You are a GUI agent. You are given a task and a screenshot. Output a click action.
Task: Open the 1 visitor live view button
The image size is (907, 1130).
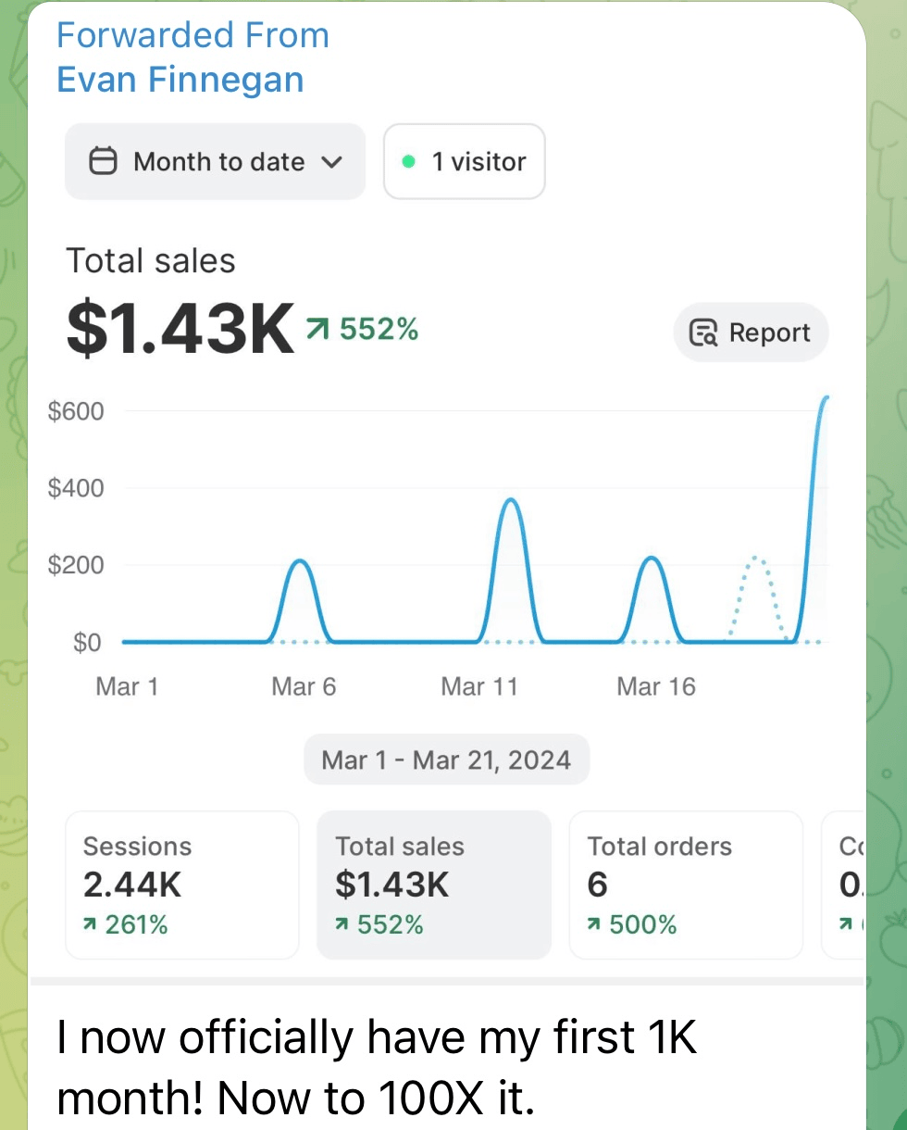point(465,161)
